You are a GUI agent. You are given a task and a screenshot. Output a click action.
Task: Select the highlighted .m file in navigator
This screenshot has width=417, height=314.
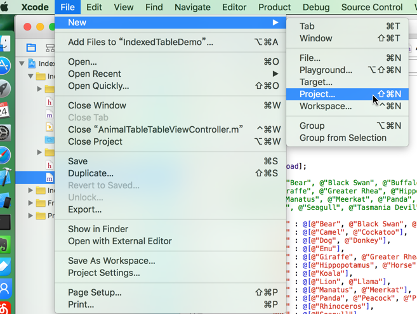point(50,178)
